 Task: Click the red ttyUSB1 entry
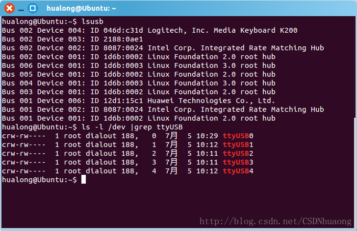click(x=238, y=145)
